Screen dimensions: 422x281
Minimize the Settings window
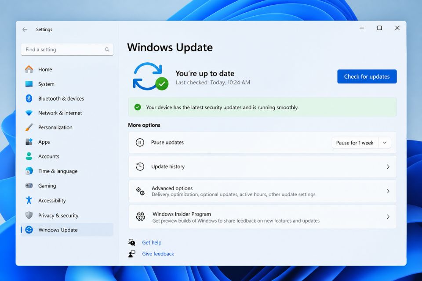tap(362, 28)
